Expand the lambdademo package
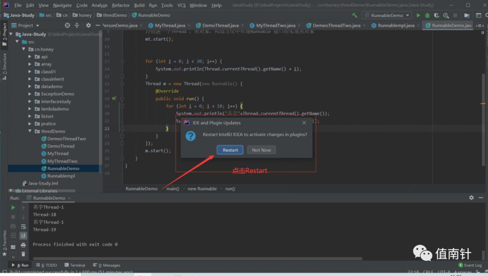488x276 pixels. coord(30,109)
